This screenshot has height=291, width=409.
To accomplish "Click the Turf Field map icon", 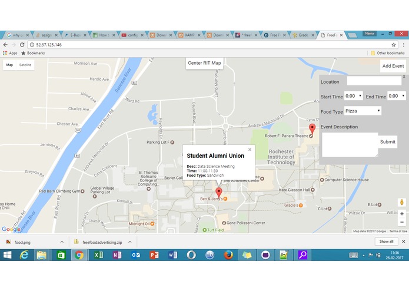I will click(205, 230).
